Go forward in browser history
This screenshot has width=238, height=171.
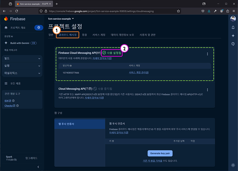tap(10, 11)
